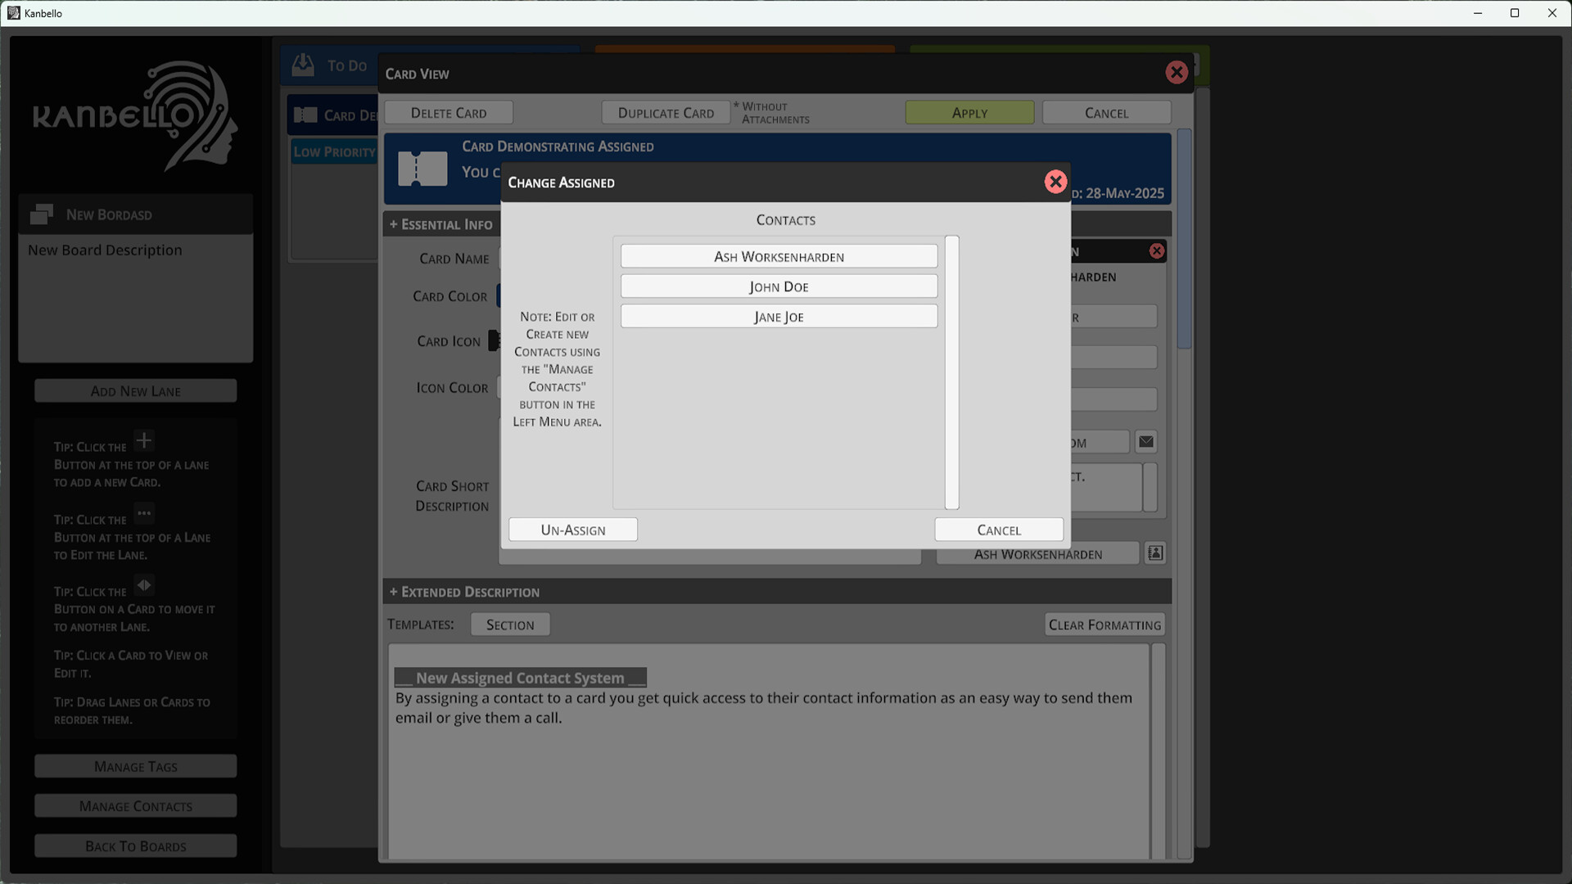
Task: Click the ticket icon on the card header
Action: pos(422,168)
